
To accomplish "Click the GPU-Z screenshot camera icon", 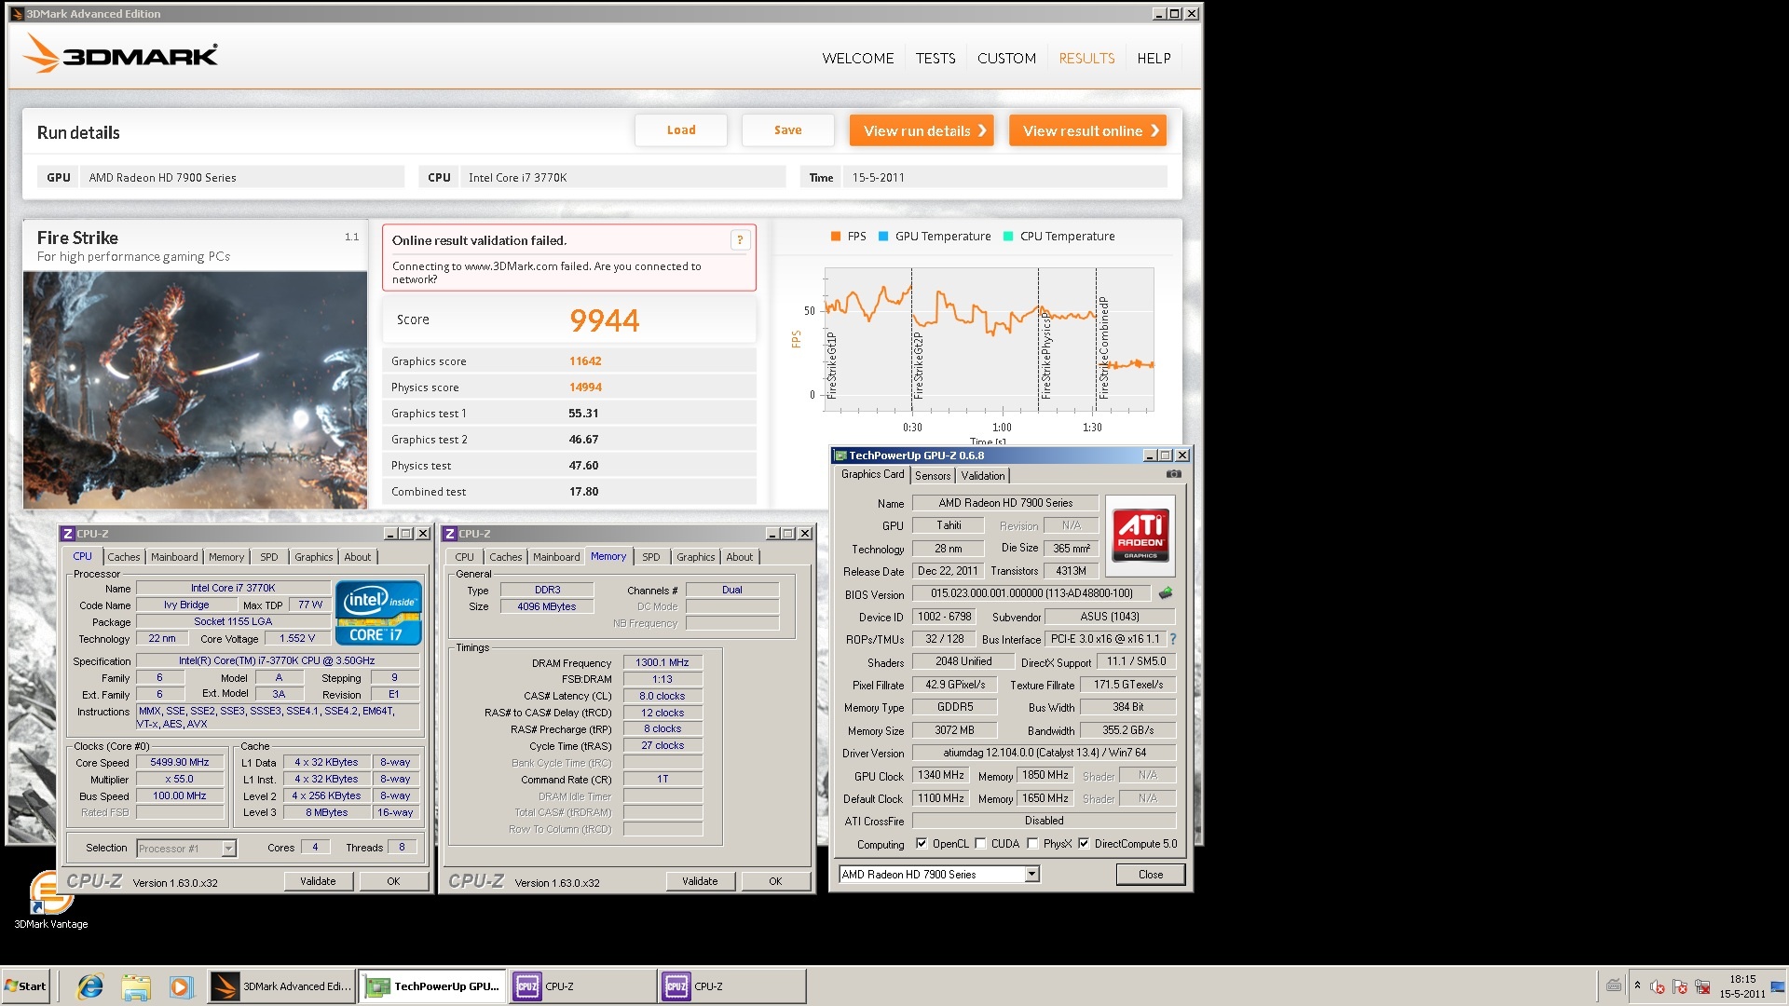I will (x=1173, y=474).
